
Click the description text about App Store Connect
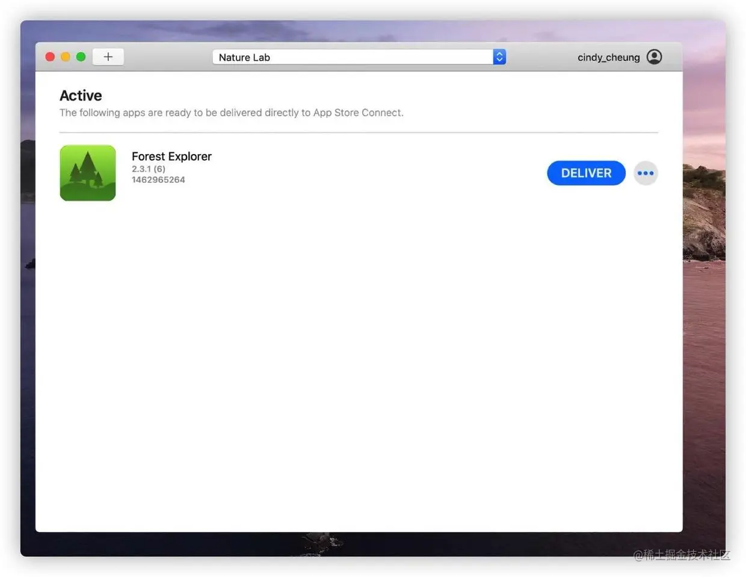tap(232, 113)
